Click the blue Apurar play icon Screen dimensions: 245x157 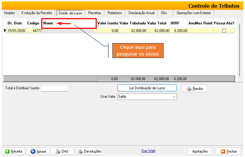(32, 151)
